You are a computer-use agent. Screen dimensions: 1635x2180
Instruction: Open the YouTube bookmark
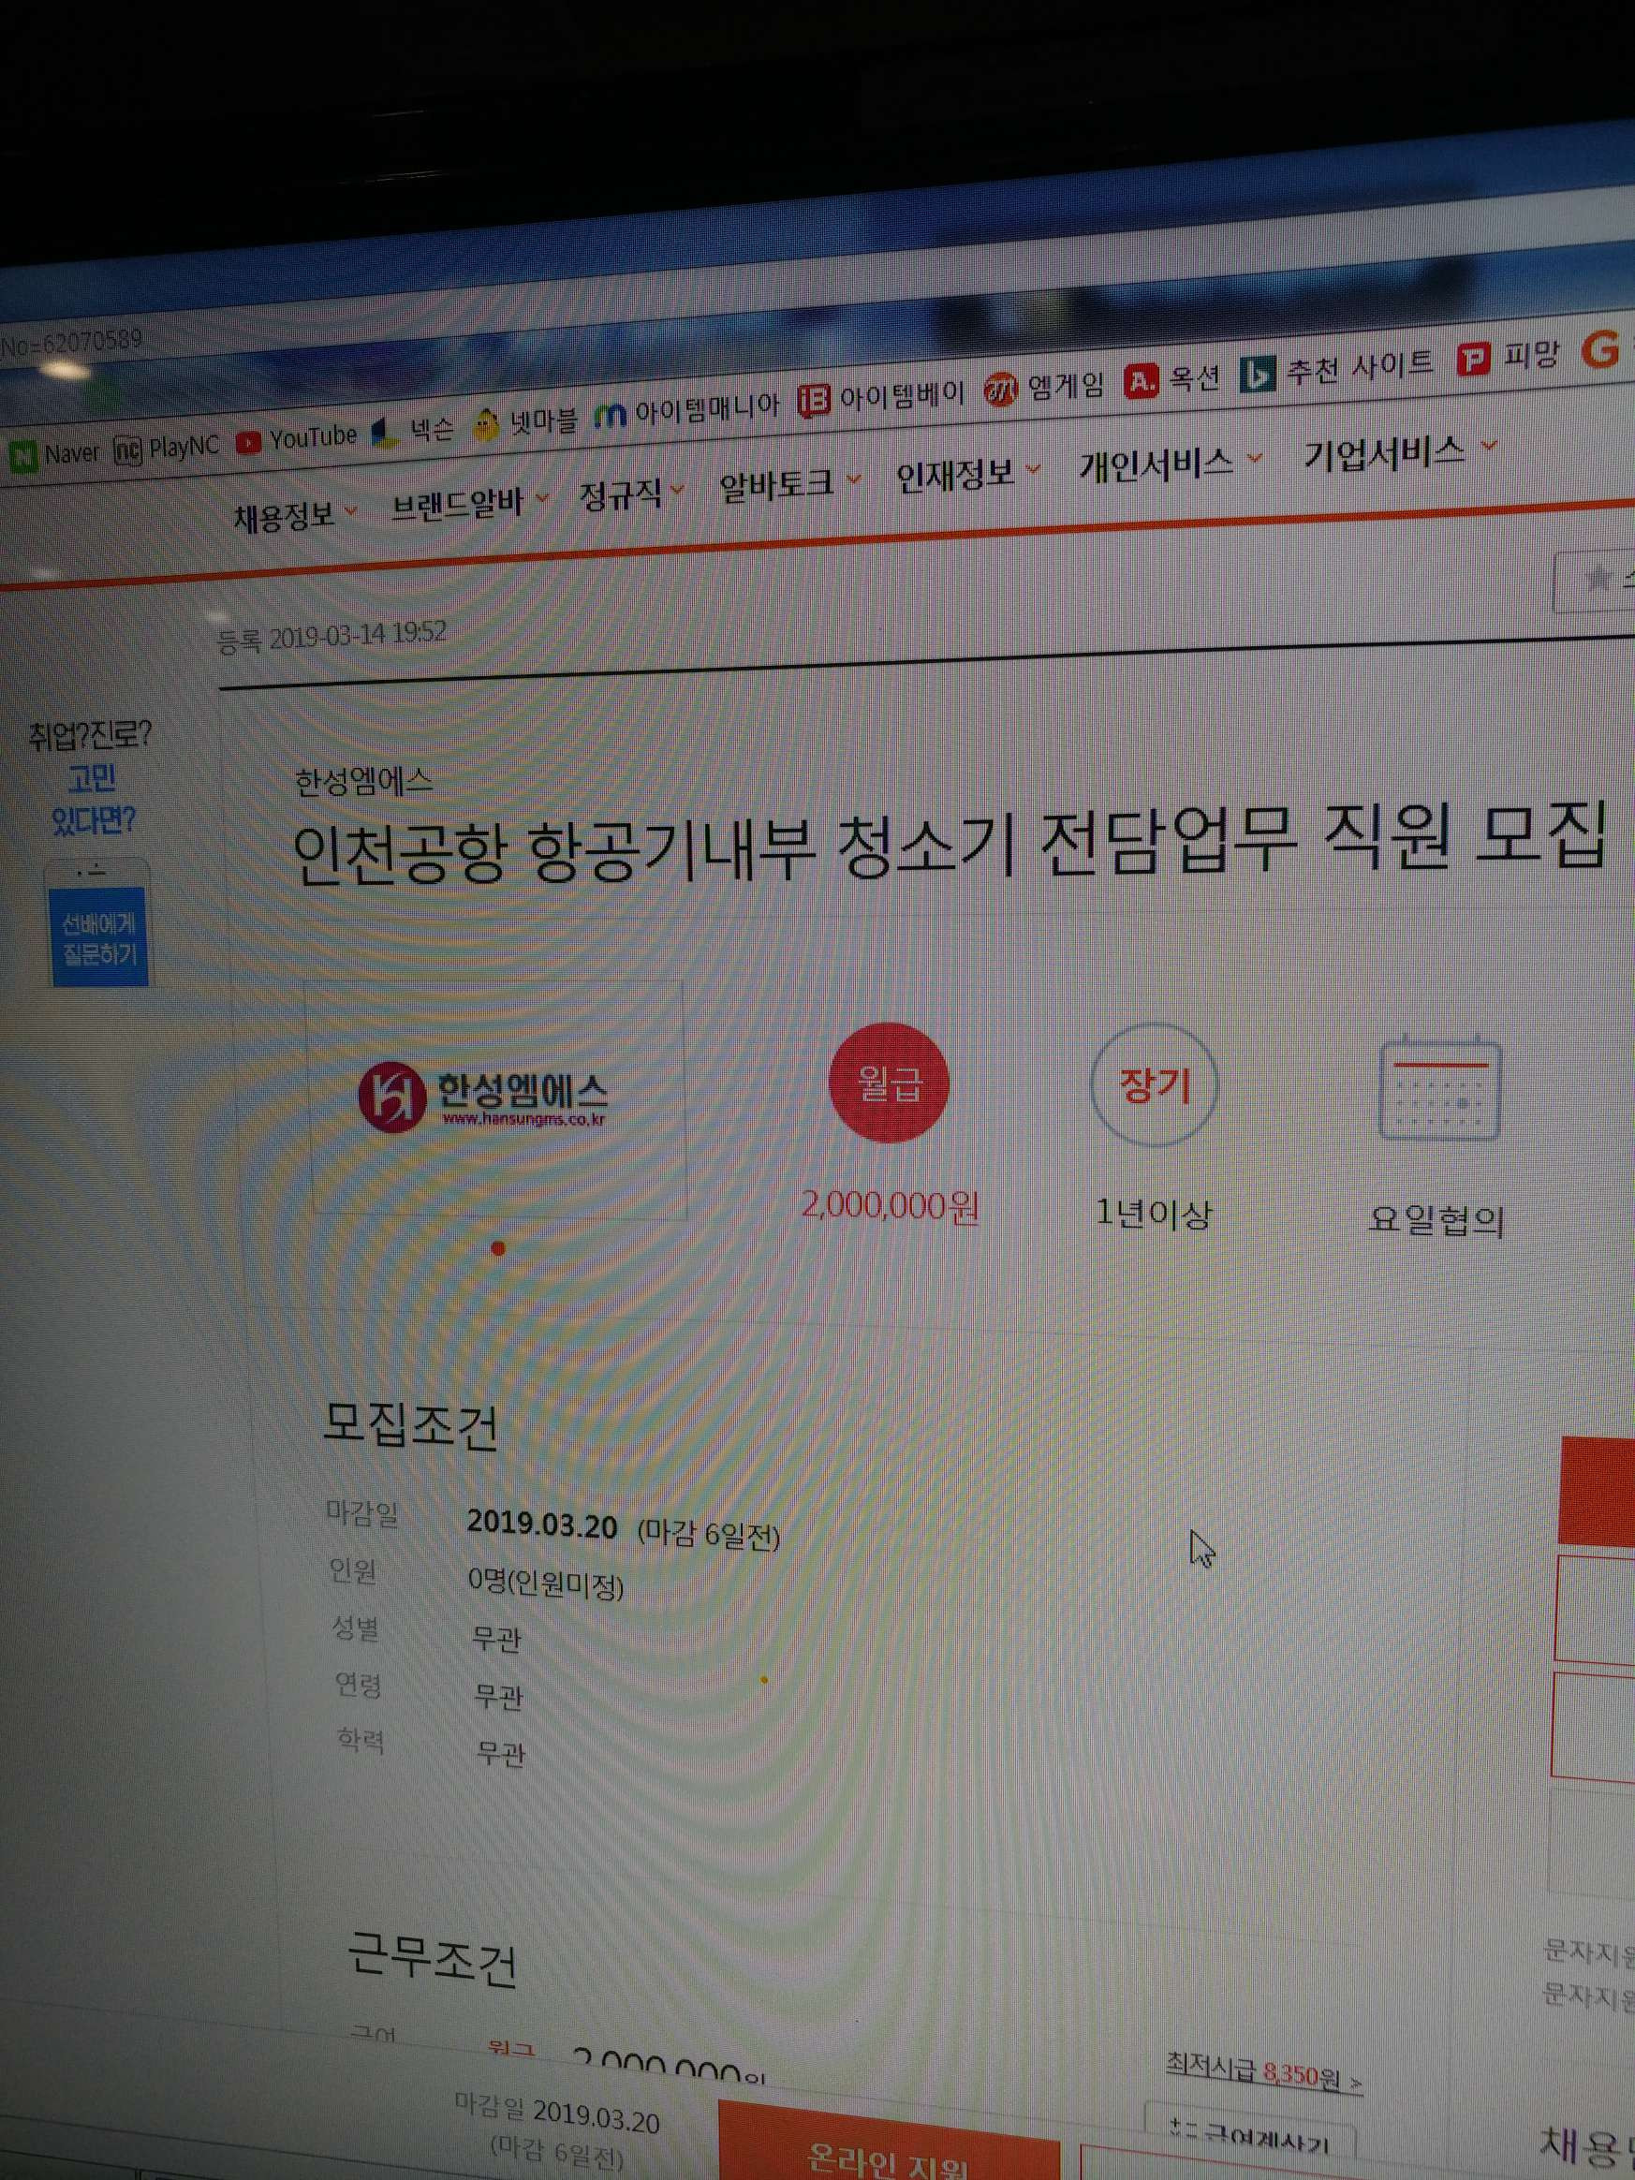tap(297, 437)
